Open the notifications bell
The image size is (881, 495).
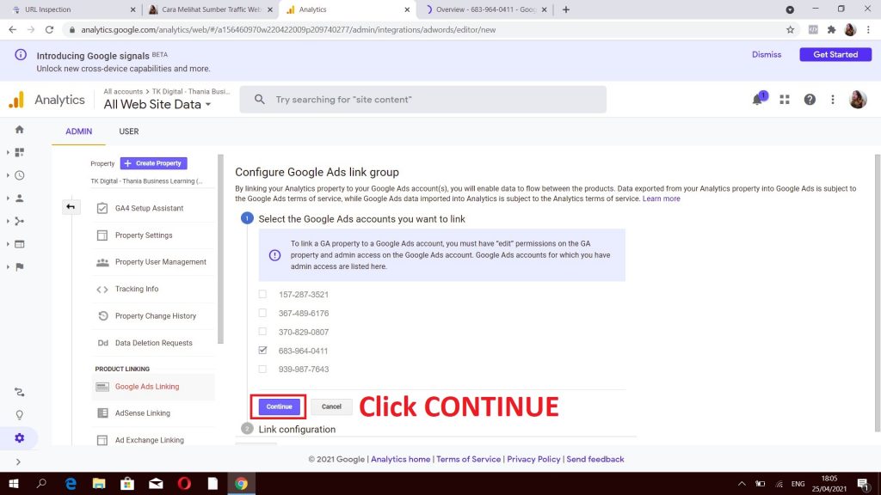[758, 100]
